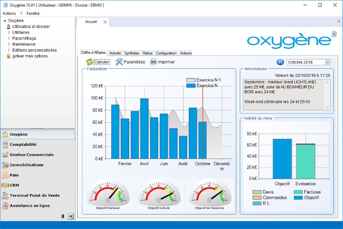Click the sidebar splitter grip dots
343x229 pixels.
37,129
